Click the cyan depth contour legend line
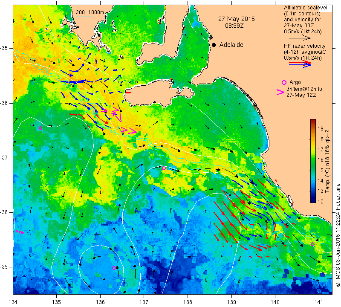This screenshot has height=307, width=341. (x=84, y=17)
